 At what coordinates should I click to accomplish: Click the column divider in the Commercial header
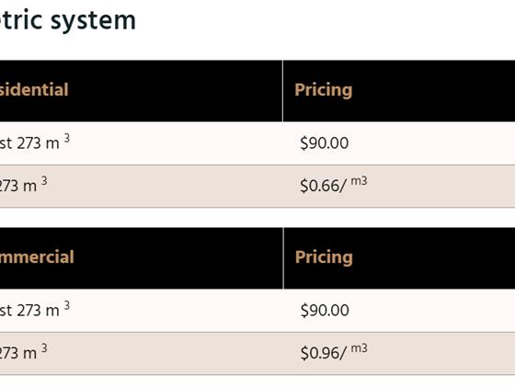coord(283,258)
